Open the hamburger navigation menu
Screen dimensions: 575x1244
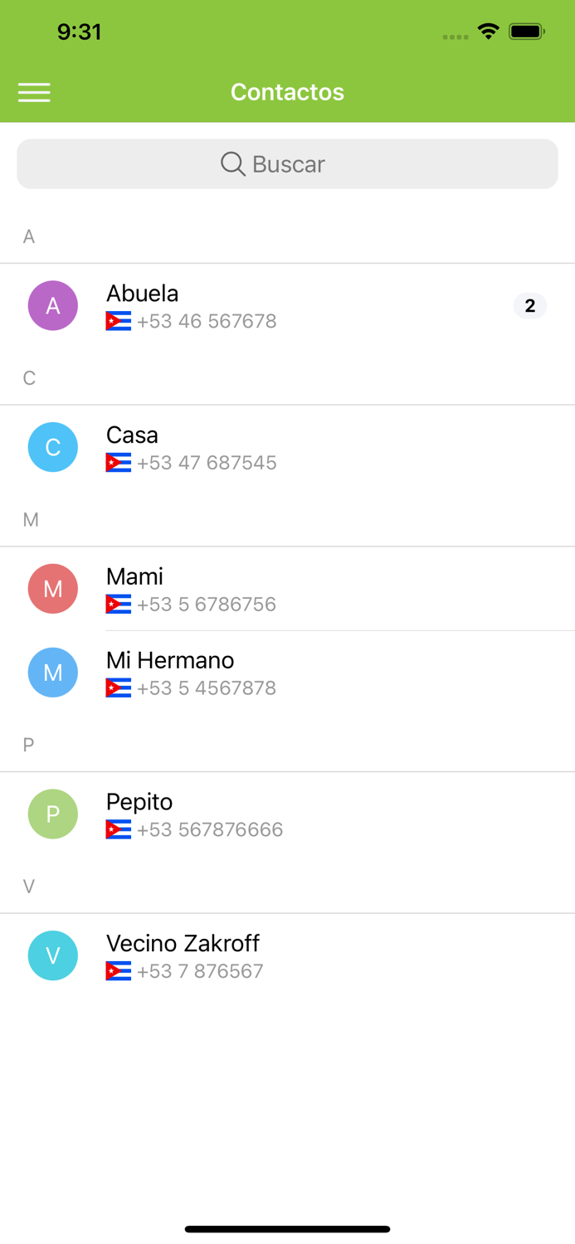click(x=34, y=92)
